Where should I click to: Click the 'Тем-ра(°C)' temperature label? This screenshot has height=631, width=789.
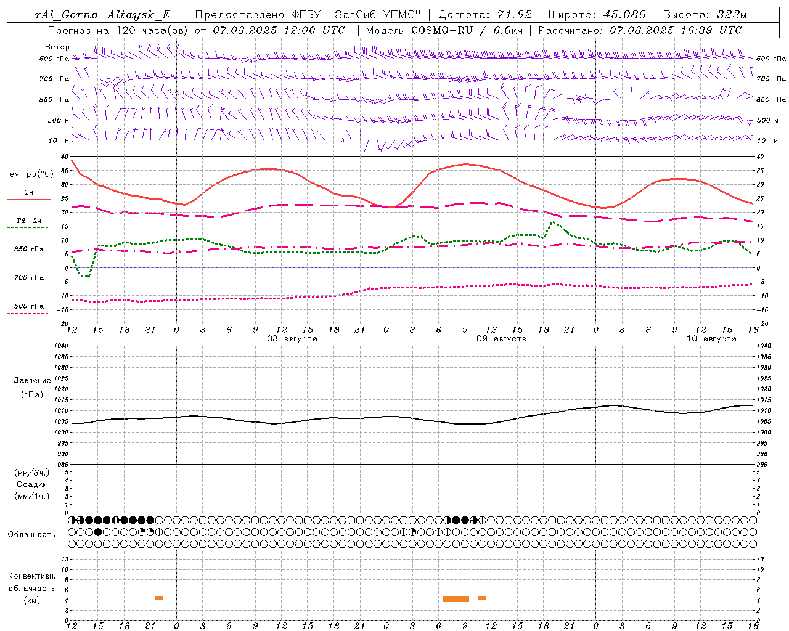click(x=29, y=174)
